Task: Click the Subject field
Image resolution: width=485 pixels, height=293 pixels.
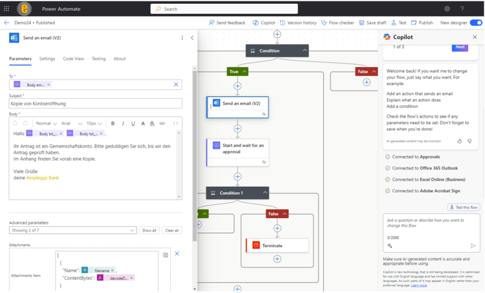Action: point(96,103)
